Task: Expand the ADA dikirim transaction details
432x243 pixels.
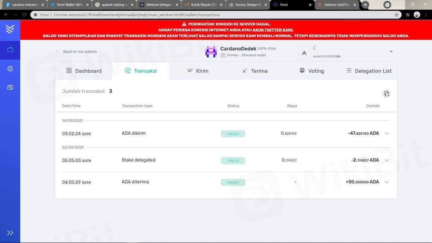Action: pos(386,133)
